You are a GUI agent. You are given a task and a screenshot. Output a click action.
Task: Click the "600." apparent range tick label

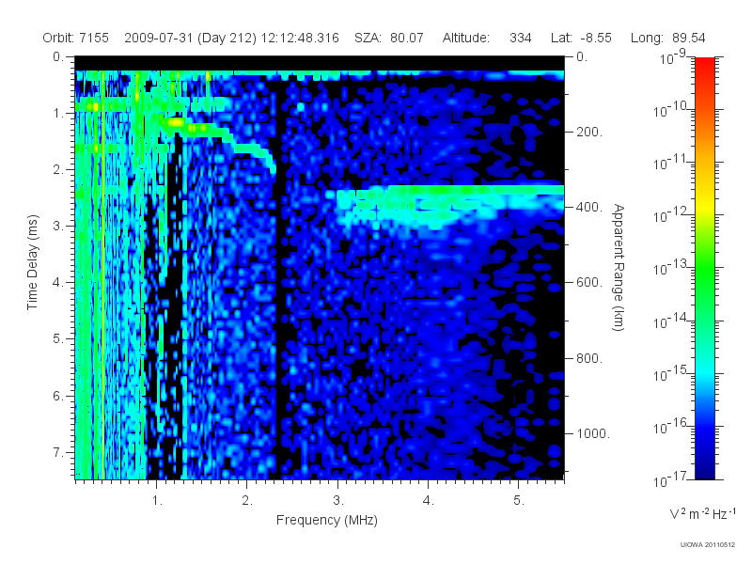589,283
